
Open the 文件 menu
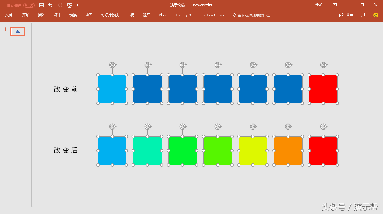pos(9,15)
